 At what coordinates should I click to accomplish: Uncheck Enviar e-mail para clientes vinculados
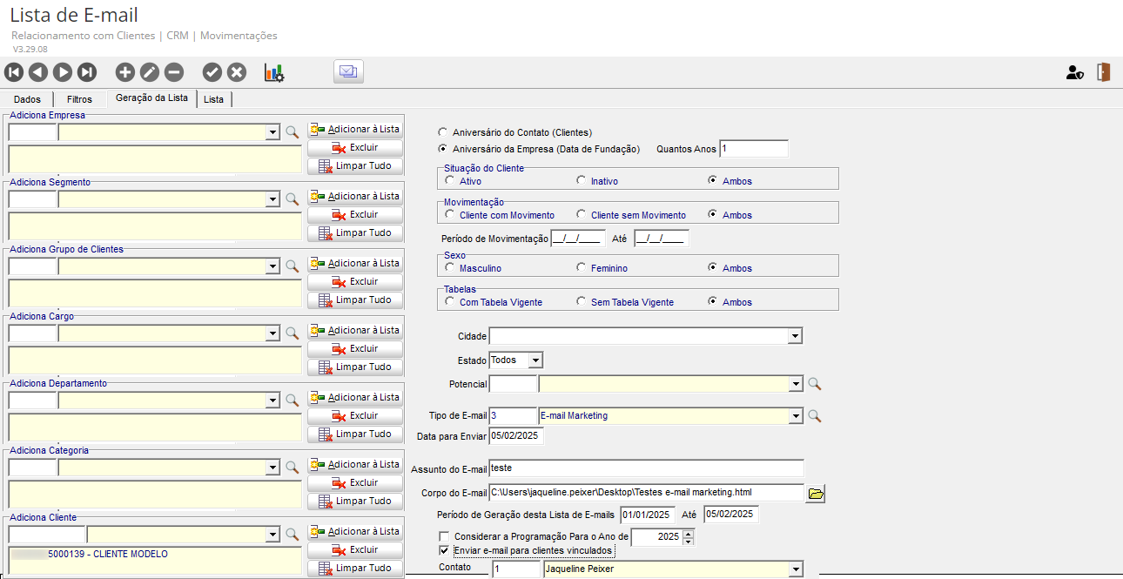point(445,551)
